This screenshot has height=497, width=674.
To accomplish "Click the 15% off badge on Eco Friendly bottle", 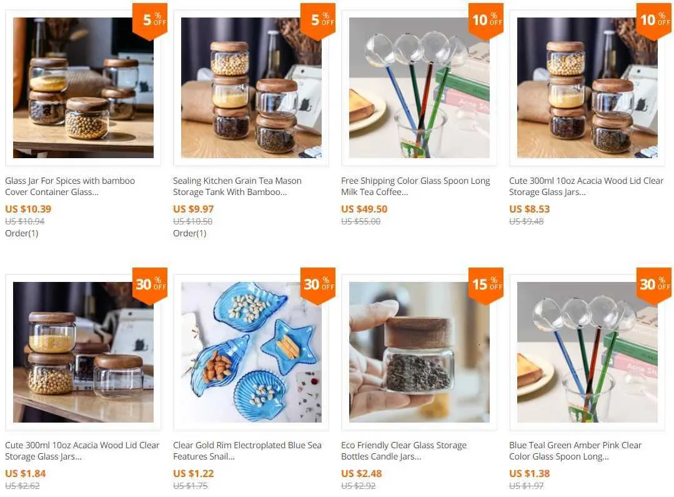I will tap(486, 285).
